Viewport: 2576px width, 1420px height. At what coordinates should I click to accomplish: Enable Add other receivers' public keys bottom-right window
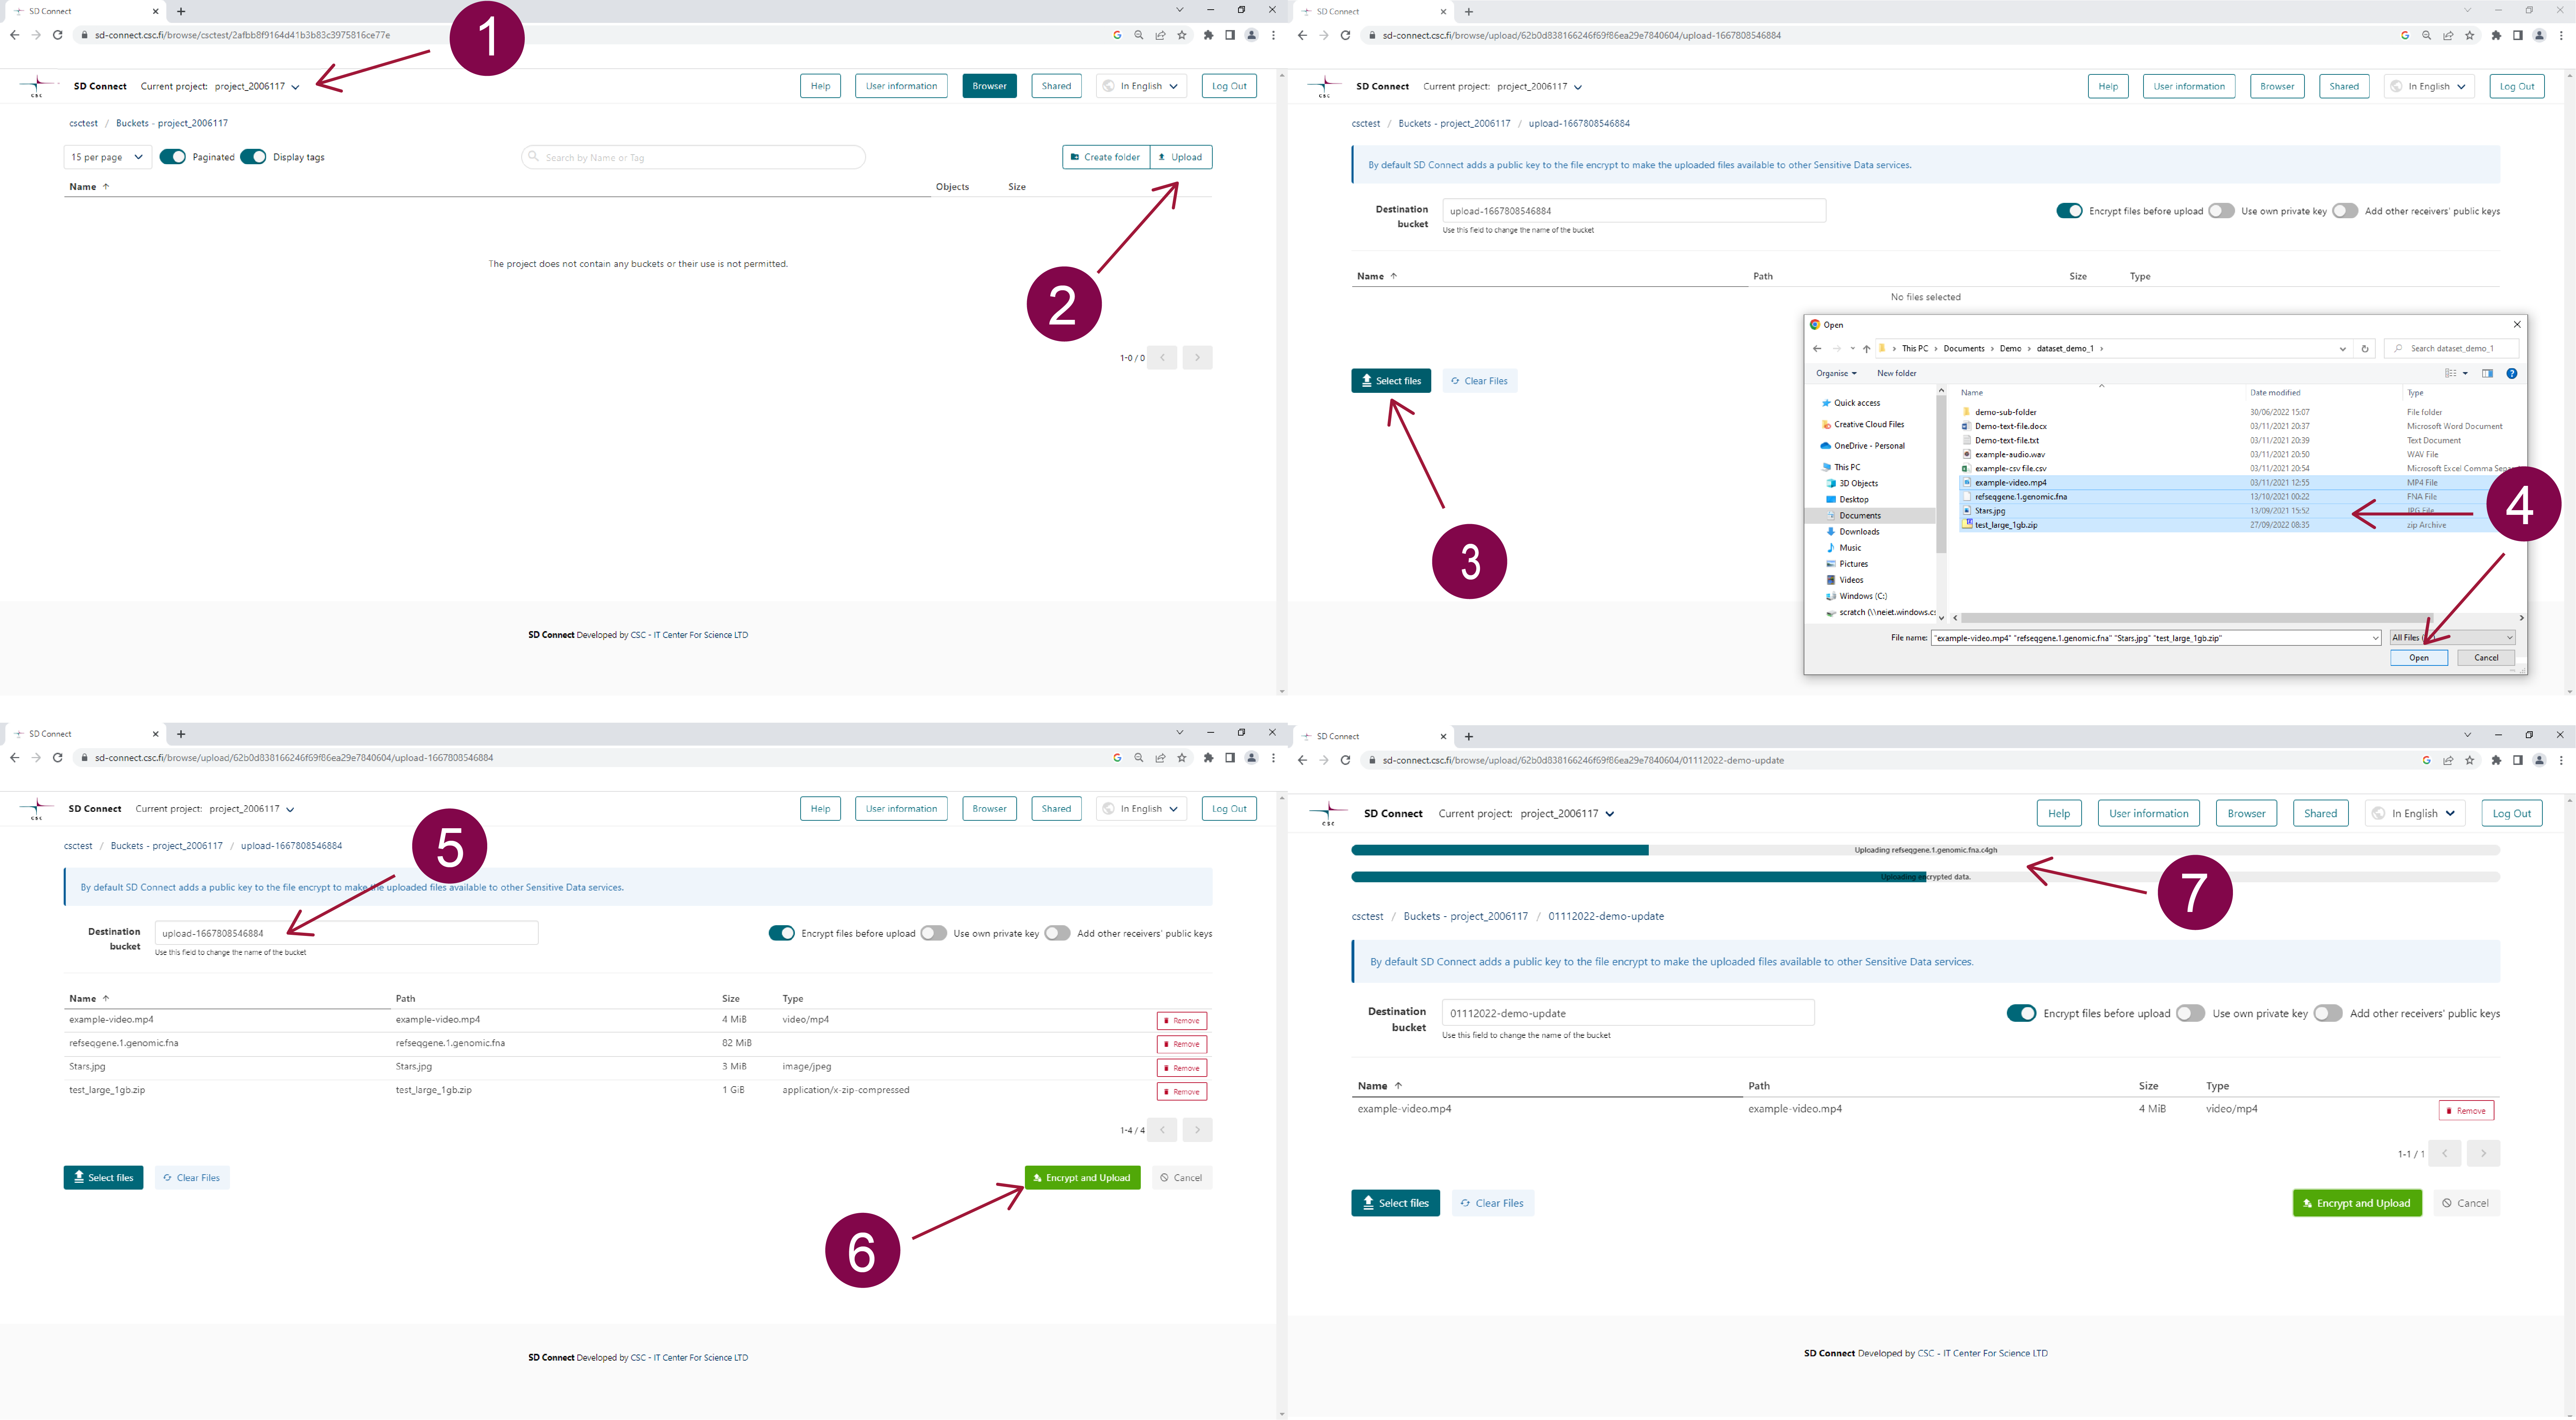2328,1013
